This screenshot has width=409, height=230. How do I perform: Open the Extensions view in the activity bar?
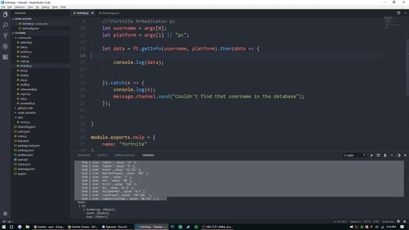coord(5,57)
